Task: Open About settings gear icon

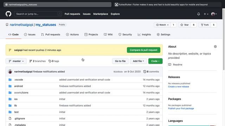Action: (x=215, y=47)
